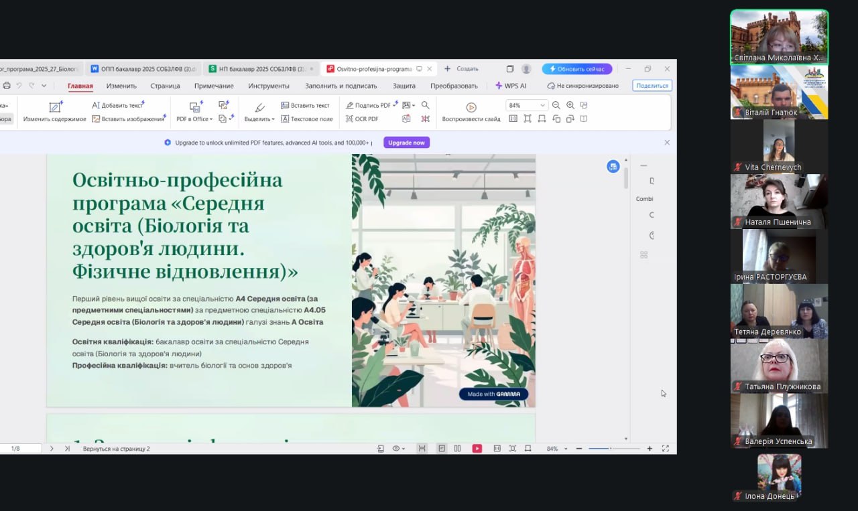Toggle eye protection view dropdown

(x=398, y=449)
